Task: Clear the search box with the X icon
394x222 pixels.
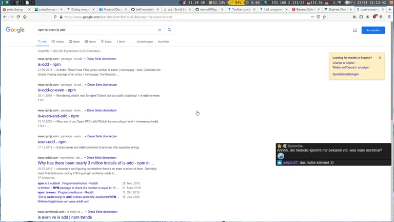Action: 160,30
